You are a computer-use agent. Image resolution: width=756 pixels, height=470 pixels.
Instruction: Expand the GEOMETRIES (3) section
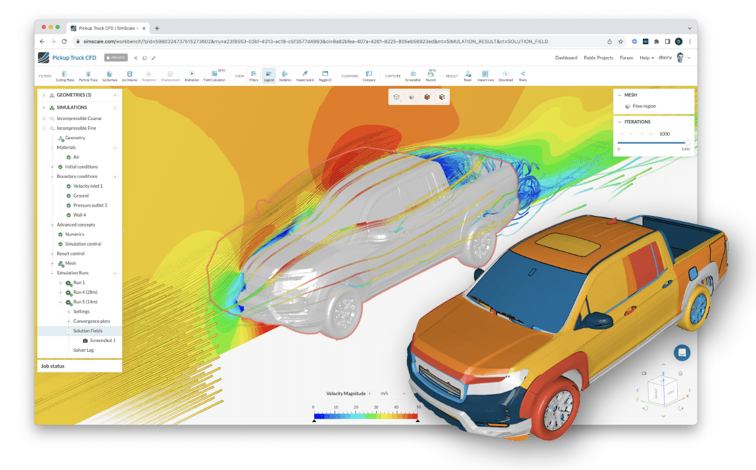[x=44, y=95]
